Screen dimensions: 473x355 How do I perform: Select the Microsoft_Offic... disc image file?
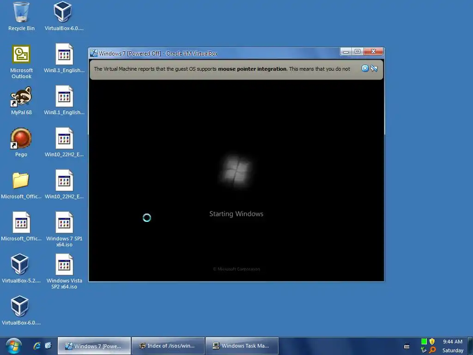tap(21, 226)
